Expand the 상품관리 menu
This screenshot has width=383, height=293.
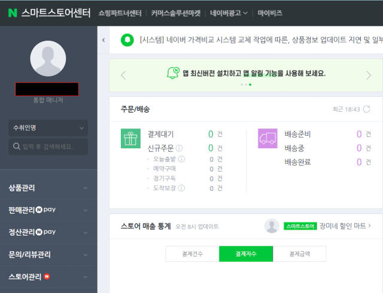point(48,188)
